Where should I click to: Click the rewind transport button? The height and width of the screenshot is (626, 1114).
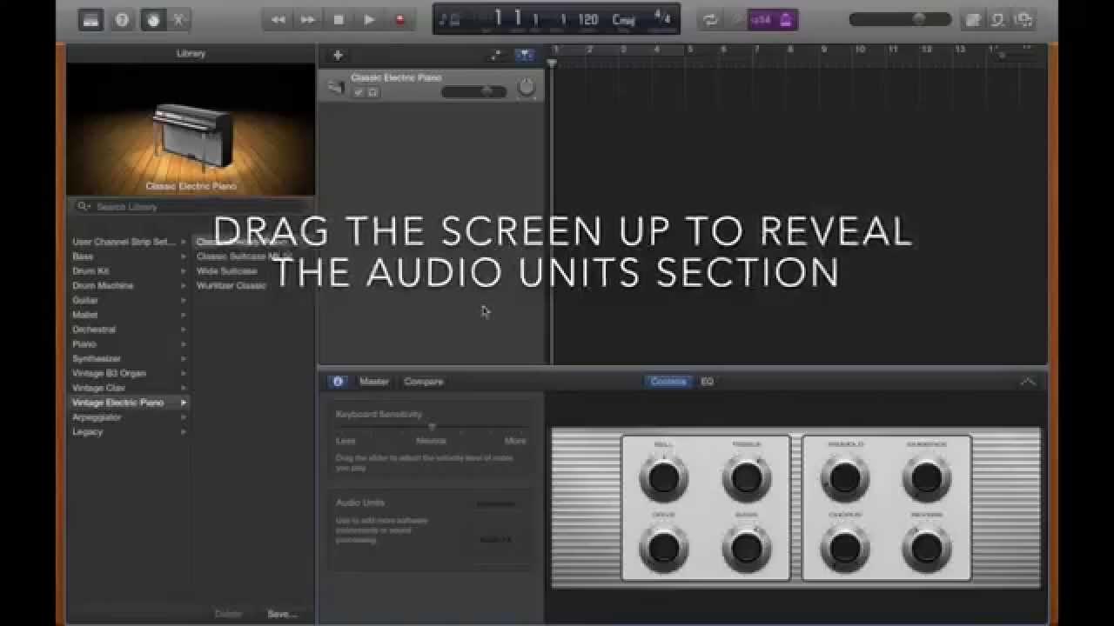(x=278, y=20)
